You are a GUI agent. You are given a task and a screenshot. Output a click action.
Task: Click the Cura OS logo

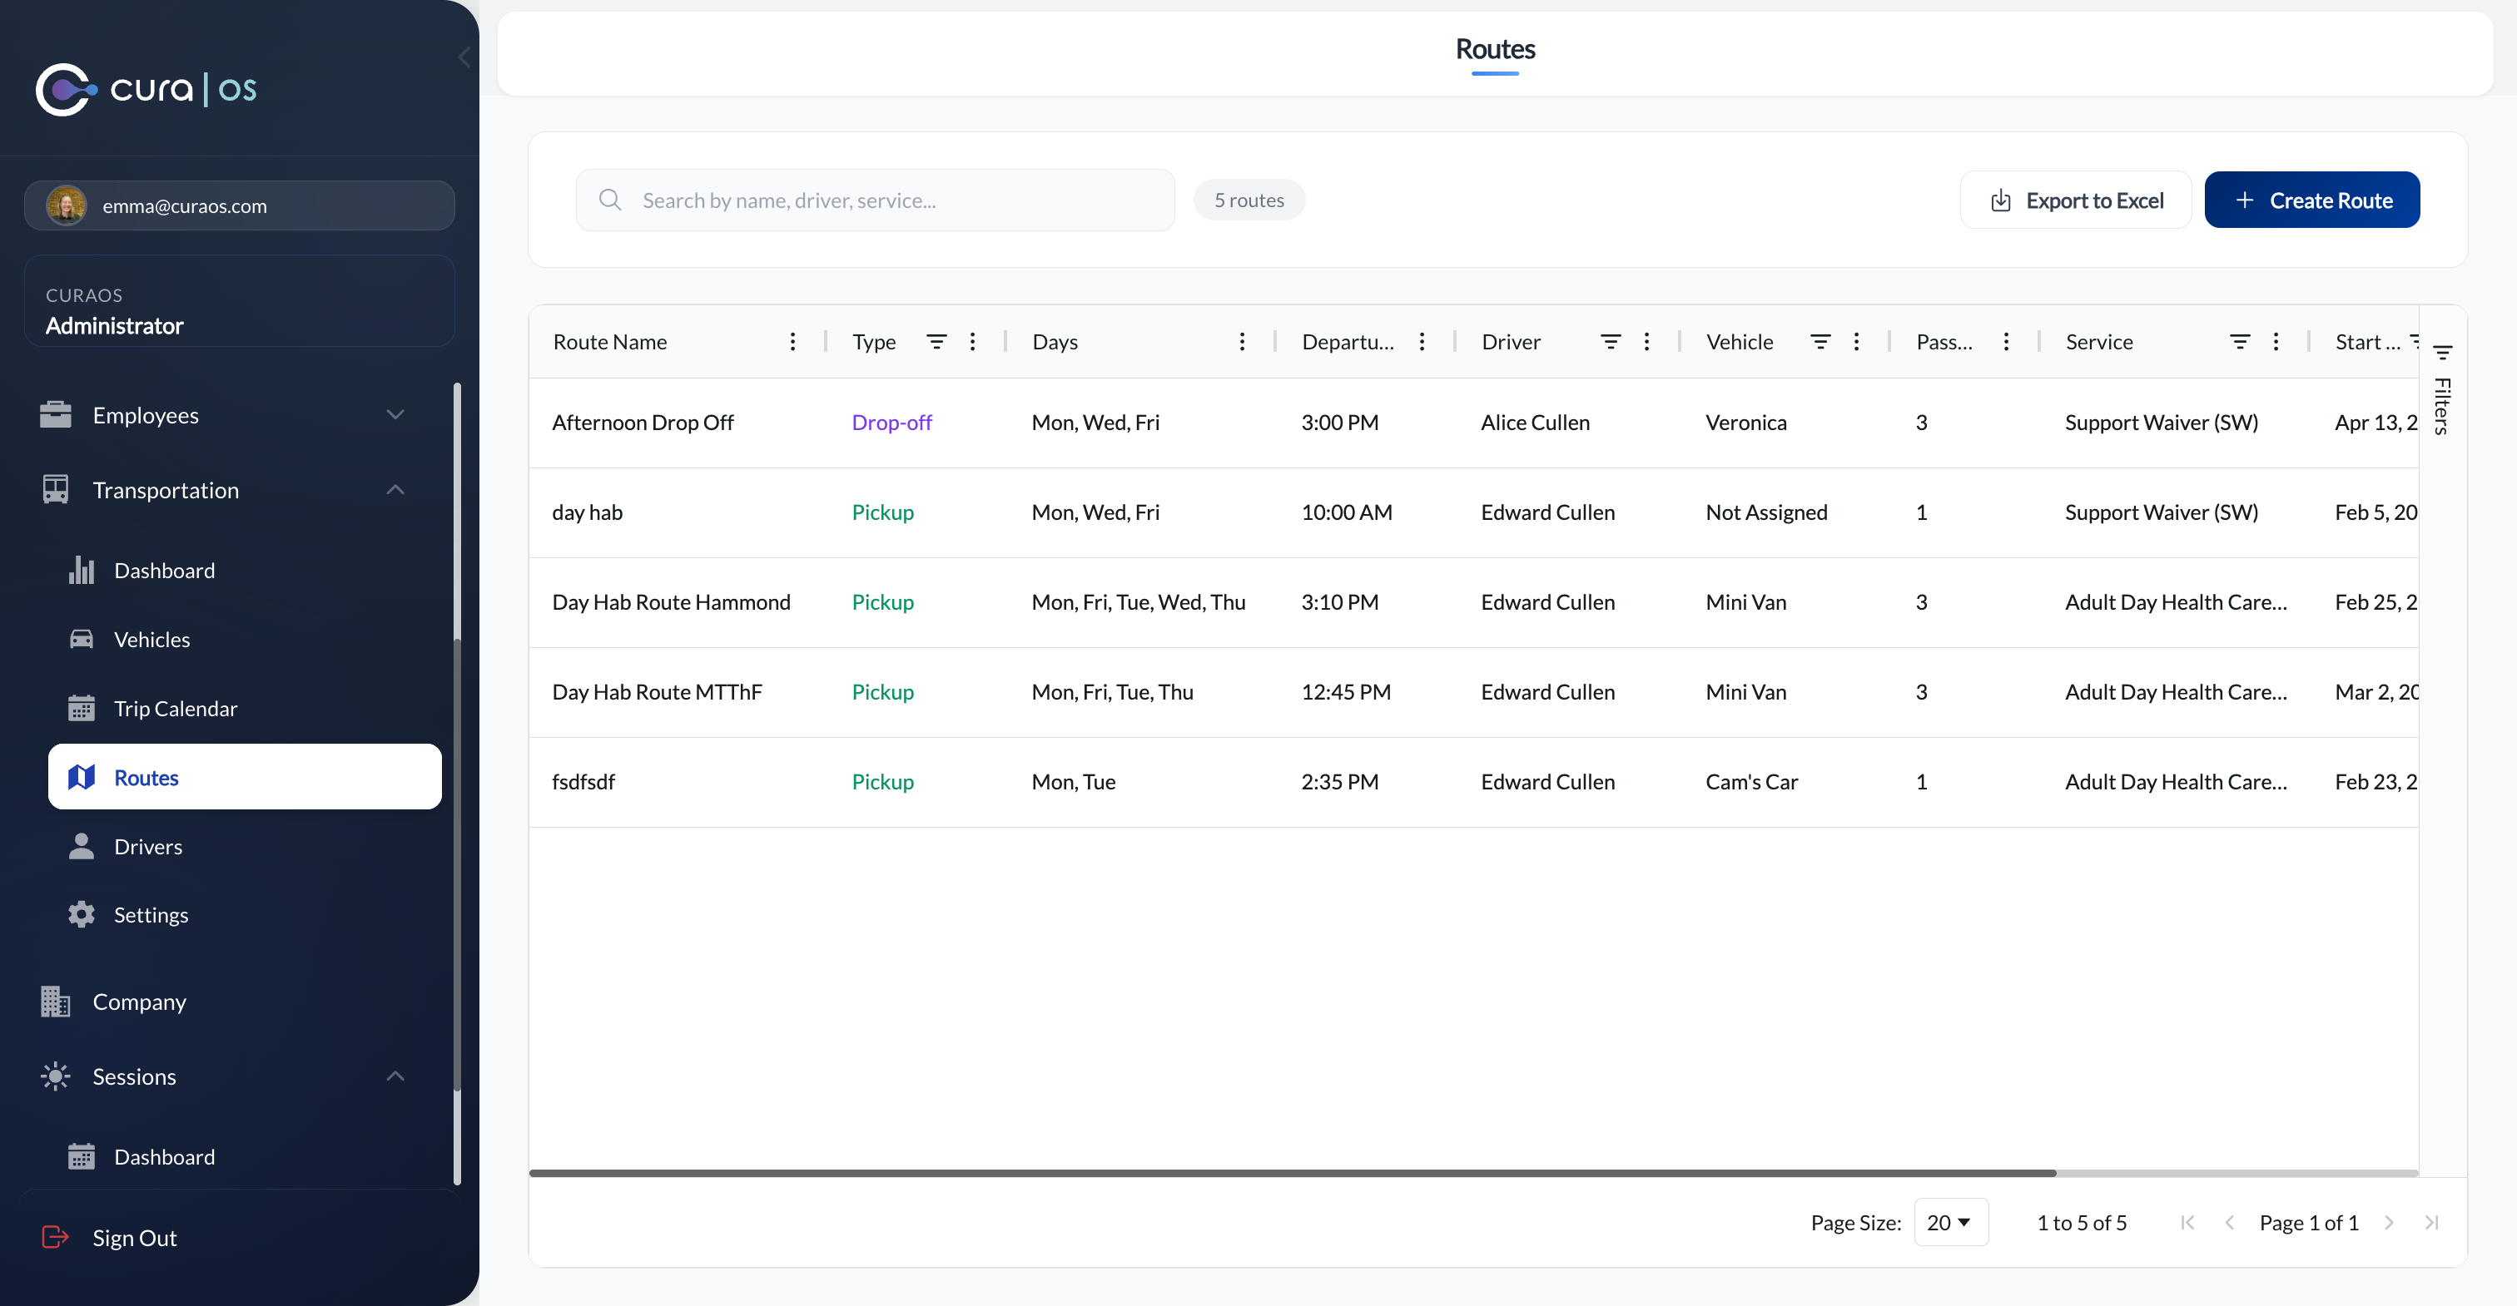[x=146, y=89]
